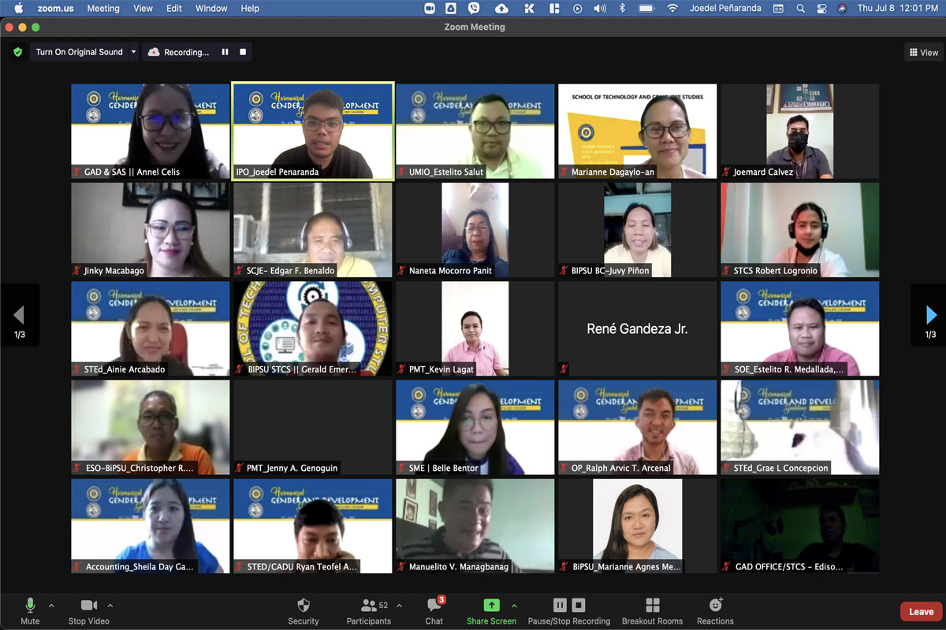946x630 pixels.
Task: Open the Participants panel
Action: [x=368, y=610]
